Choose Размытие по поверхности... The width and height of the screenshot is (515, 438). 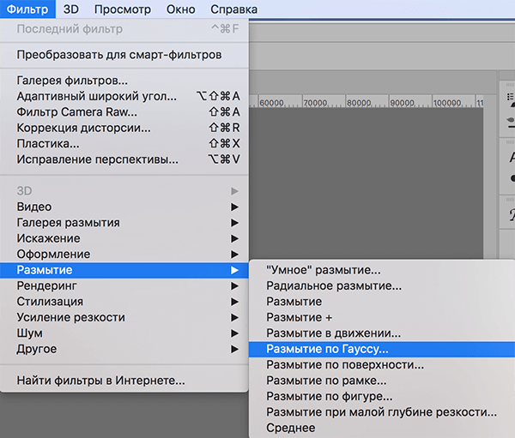click(382, 365)
